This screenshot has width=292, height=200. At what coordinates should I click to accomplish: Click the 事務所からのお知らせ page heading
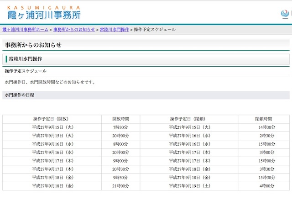[33, 45]
